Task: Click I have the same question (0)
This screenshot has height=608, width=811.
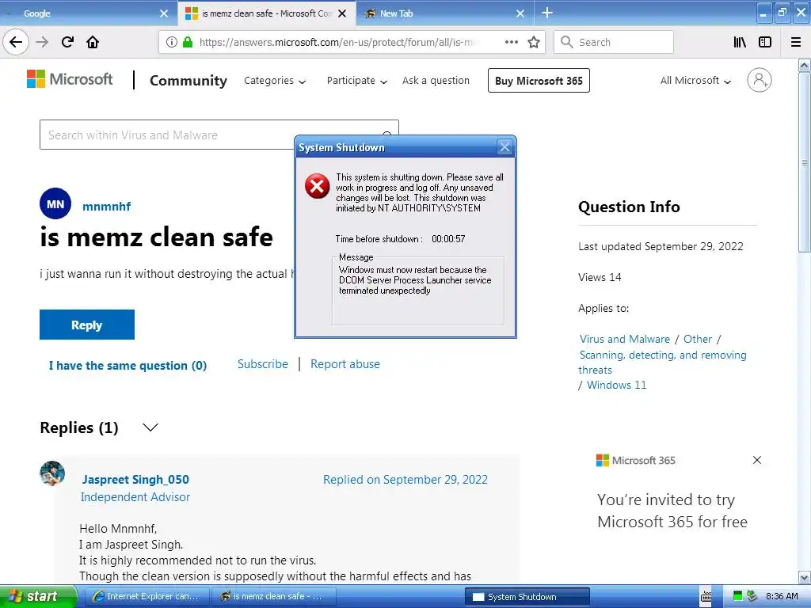Action: tap(128, 366)
